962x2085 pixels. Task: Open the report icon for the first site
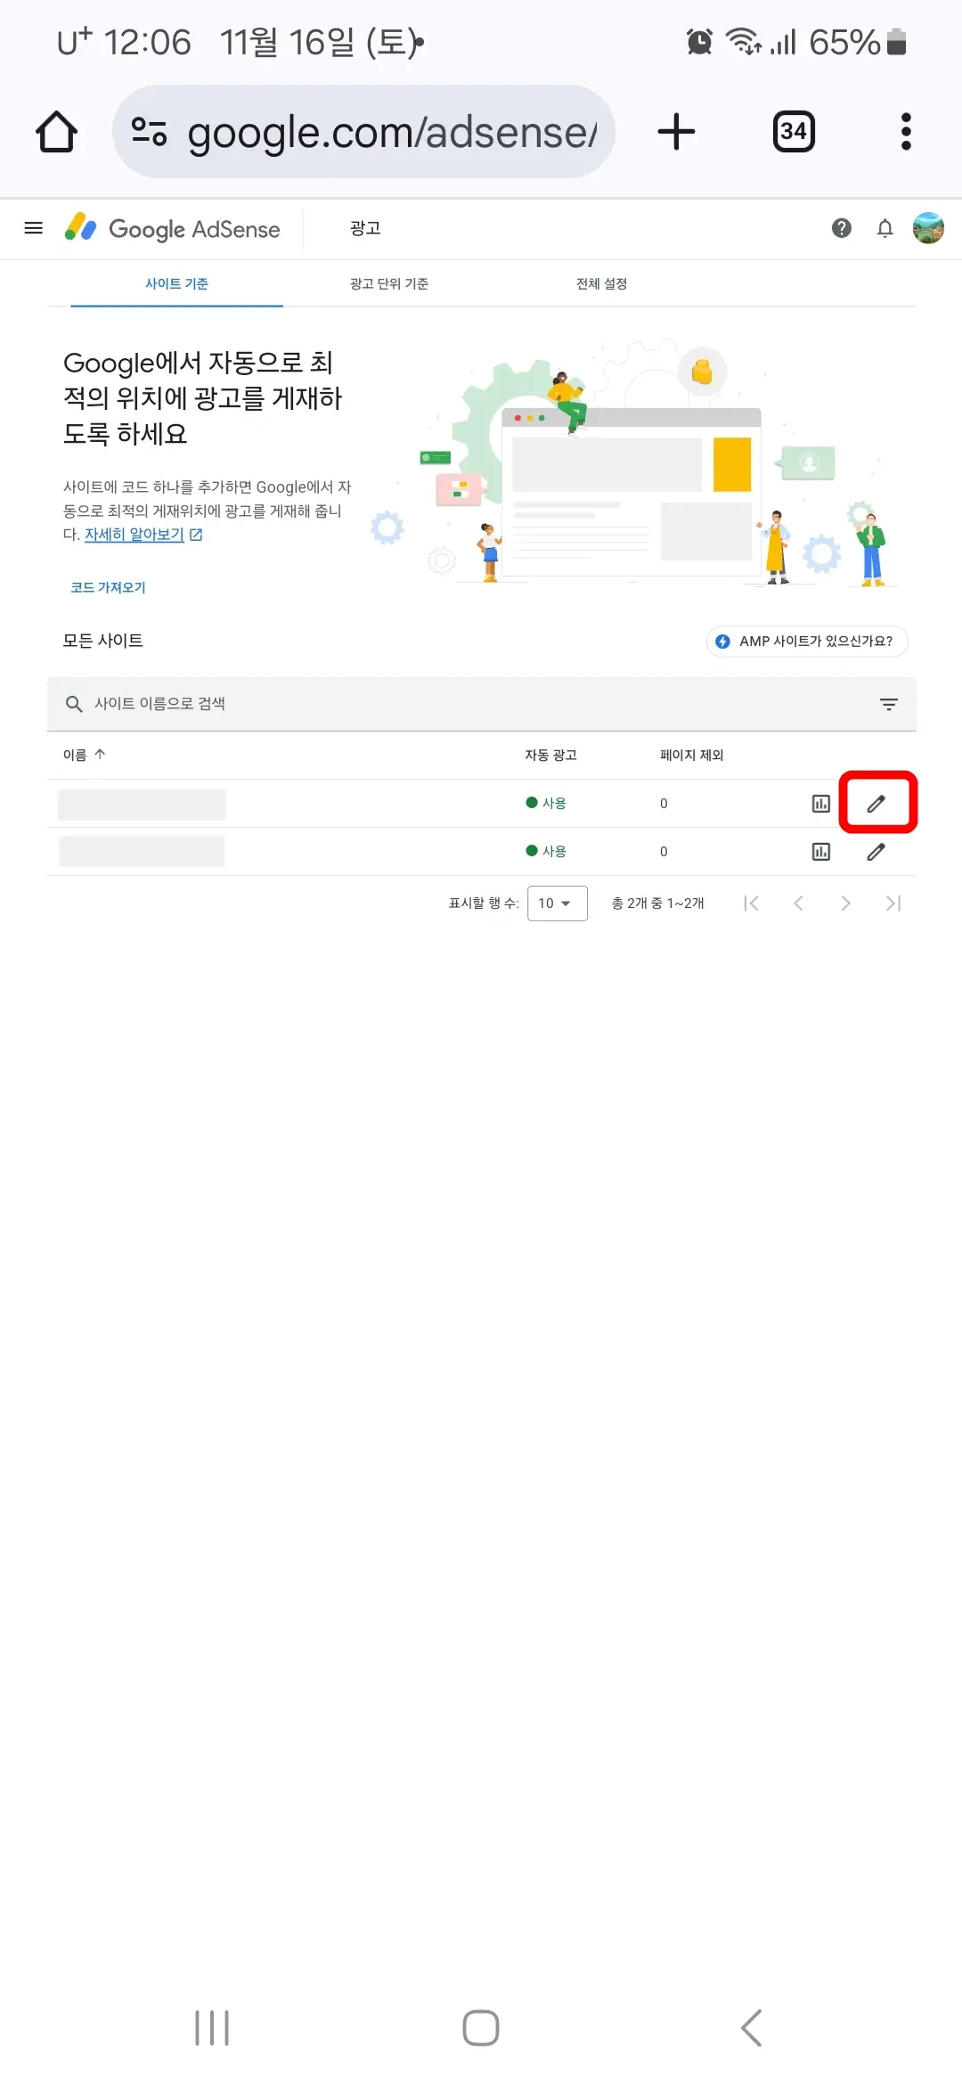pyautogui.click(x=820, y=804)
